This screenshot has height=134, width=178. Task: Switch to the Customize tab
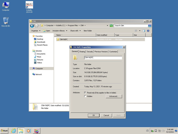(x=113, y=52)
